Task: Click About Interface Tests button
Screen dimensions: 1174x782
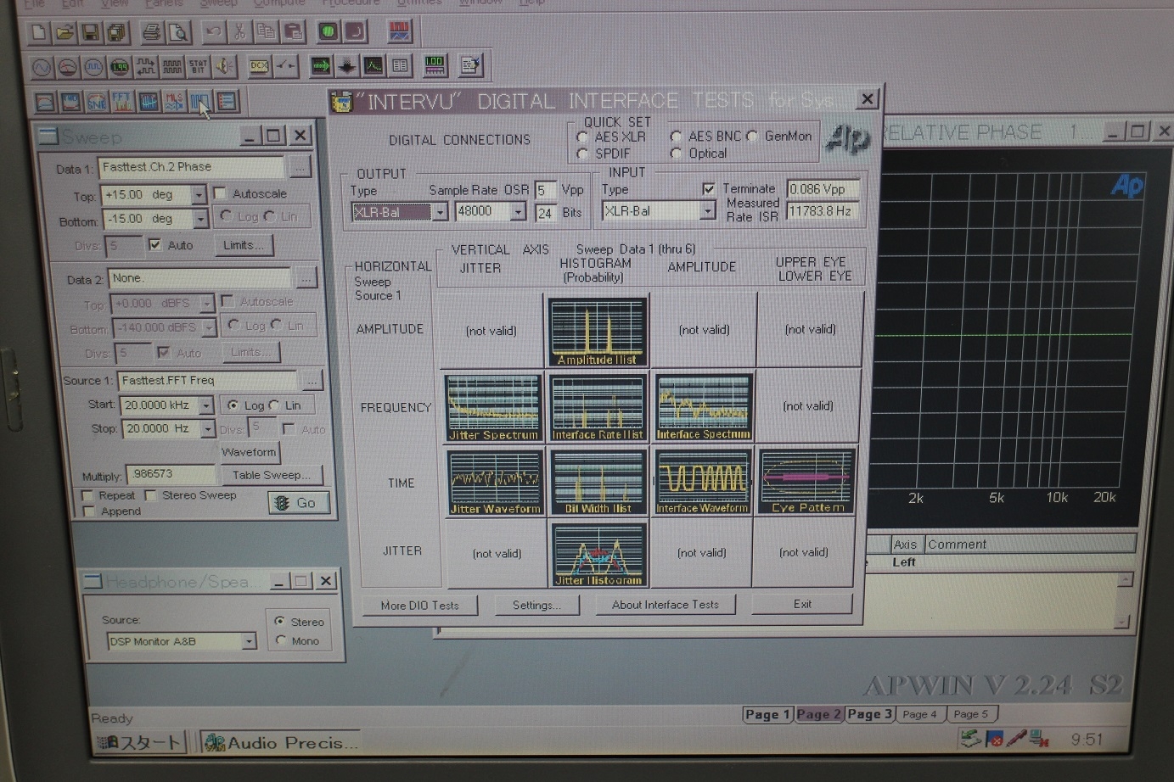Action: (x=666, y=605)
